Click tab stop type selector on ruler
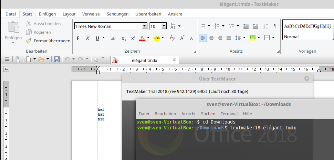The image size is (334, 160). tap(7, 69)
